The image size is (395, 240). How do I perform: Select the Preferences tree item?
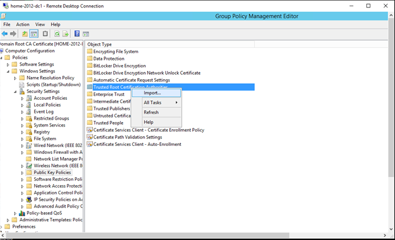coord(24,227)
